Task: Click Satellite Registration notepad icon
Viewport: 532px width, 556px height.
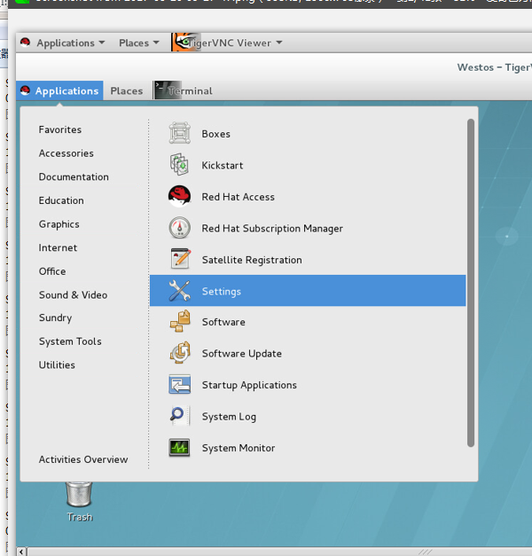Action: [180, 259]
